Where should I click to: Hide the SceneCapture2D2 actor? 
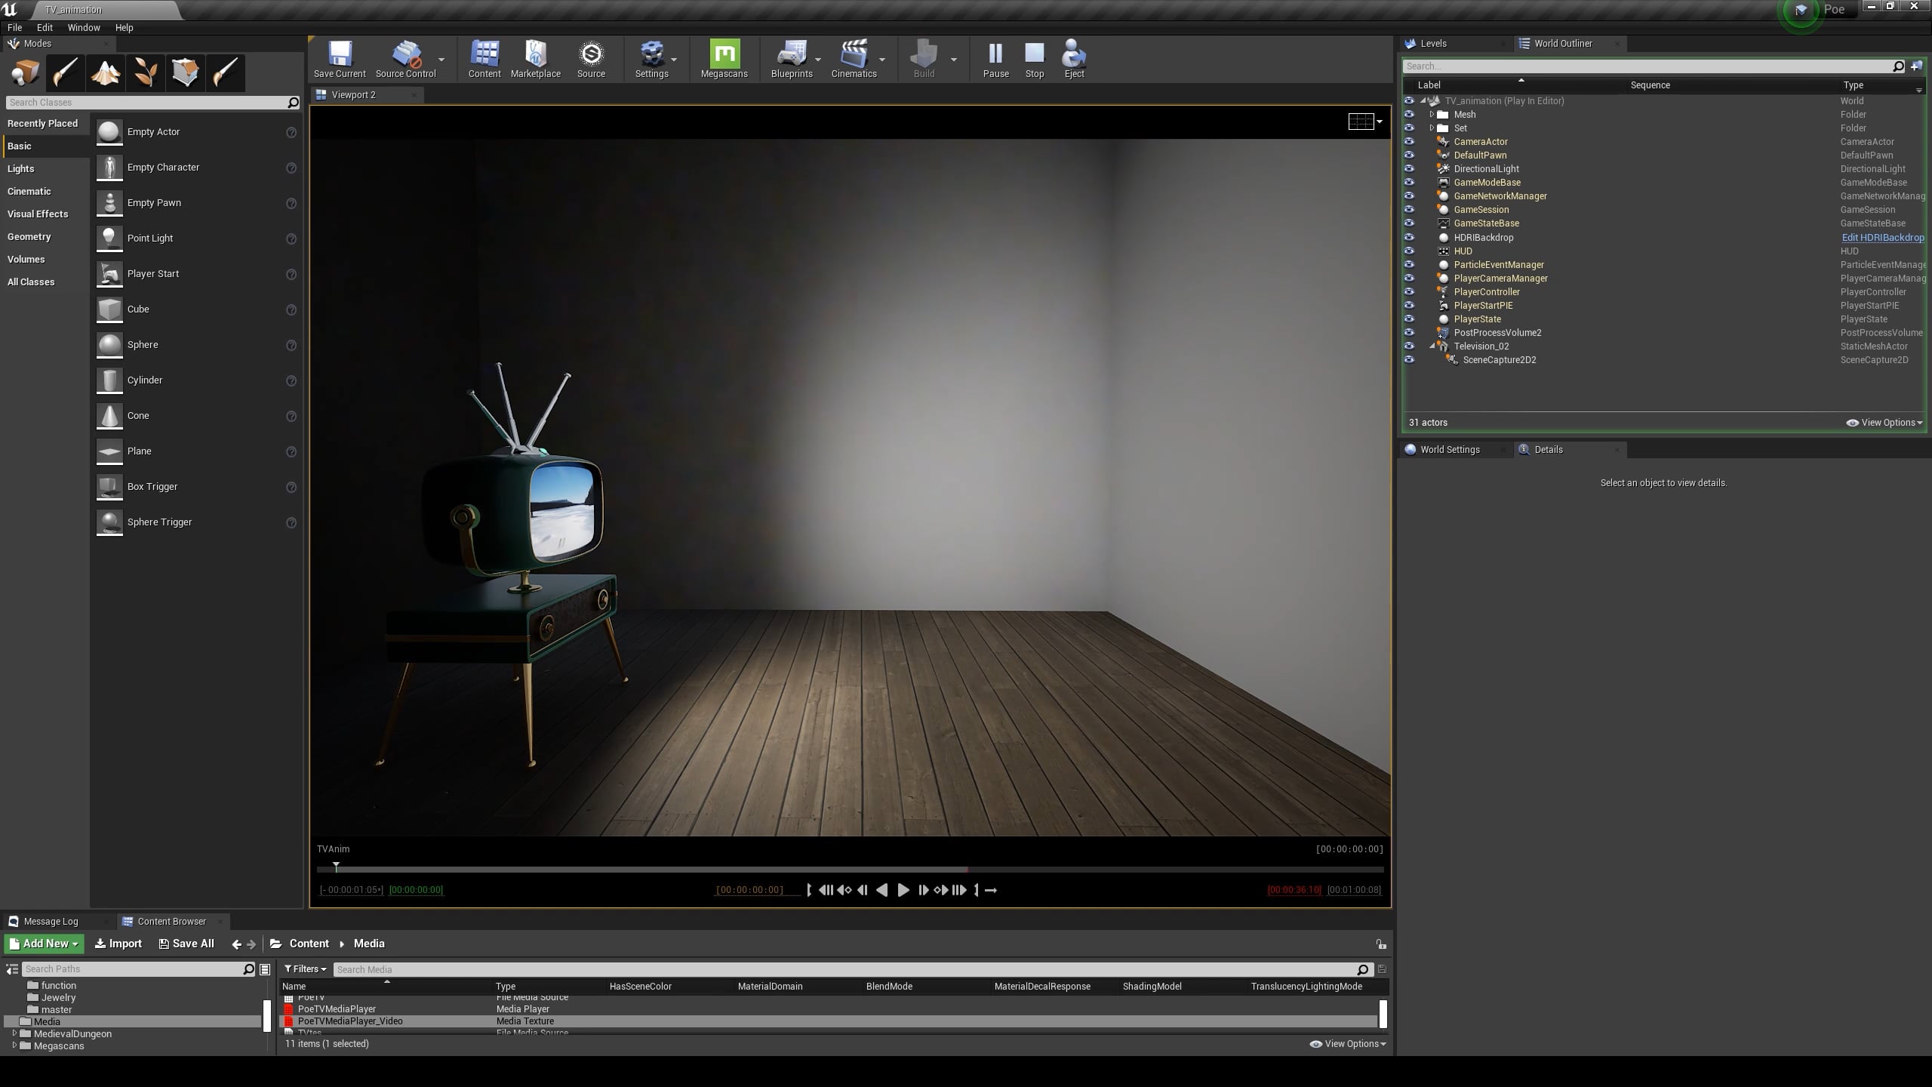[x=1409, y=359]
